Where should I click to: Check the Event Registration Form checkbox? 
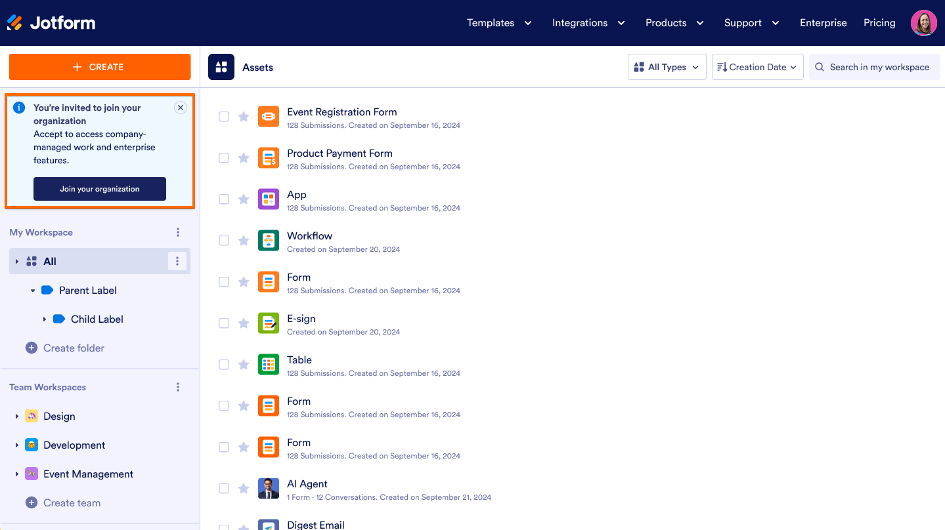pos(224,117)
